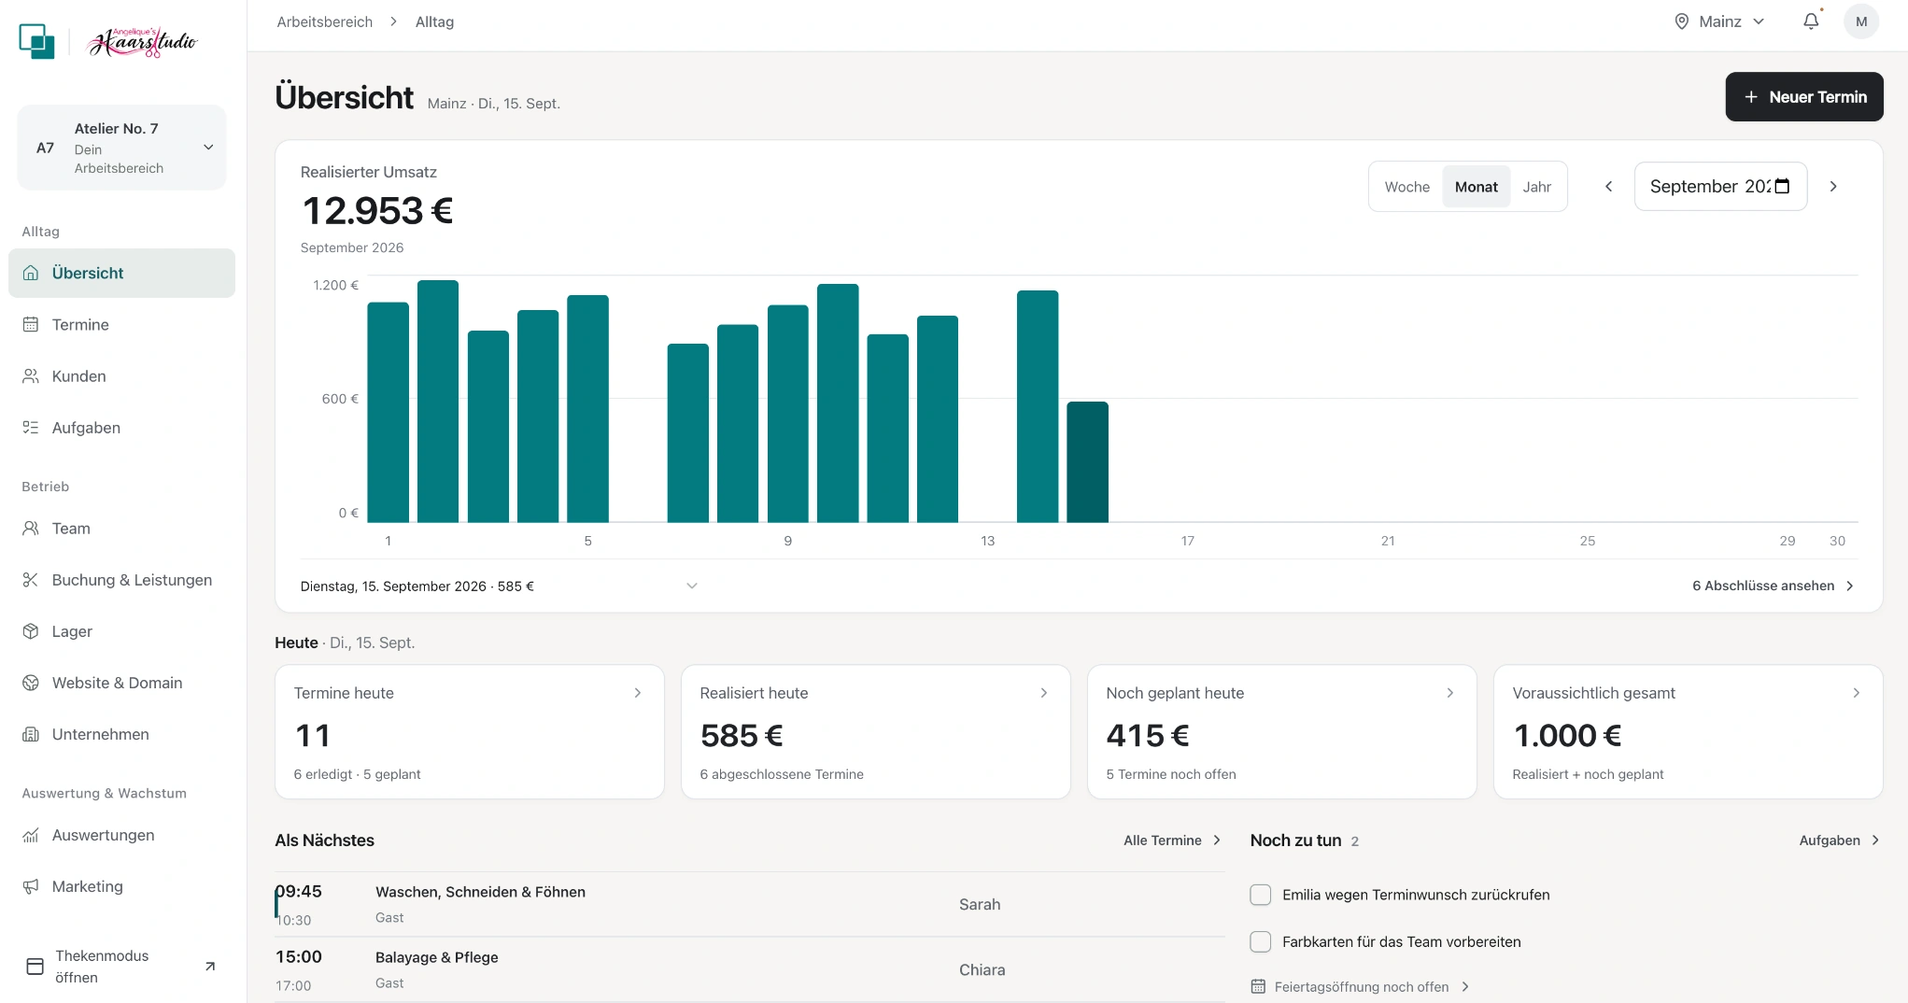Open the selected day dropdown below chart
This screenshot has height=1003, width=1908.
(500, 586)
